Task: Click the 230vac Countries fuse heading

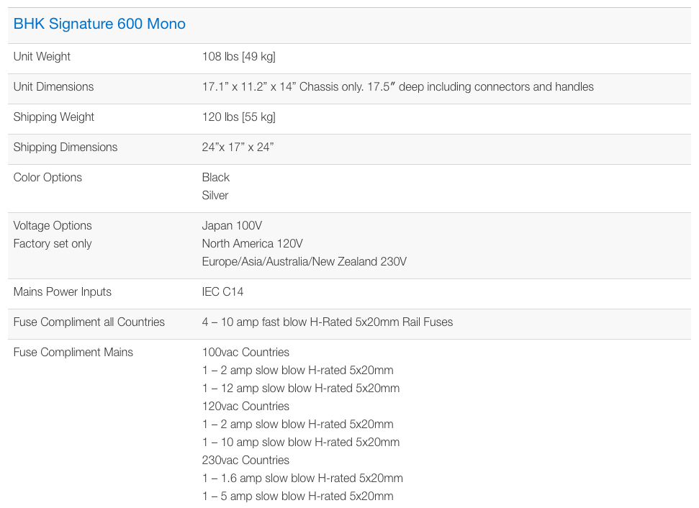Action: (245, 461)
